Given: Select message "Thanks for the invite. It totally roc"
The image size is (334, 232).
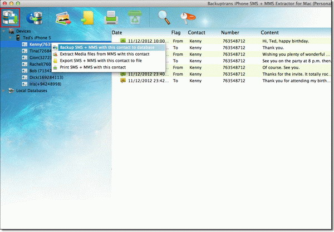Looking at the screenshot, I should (x=297, y=74).
